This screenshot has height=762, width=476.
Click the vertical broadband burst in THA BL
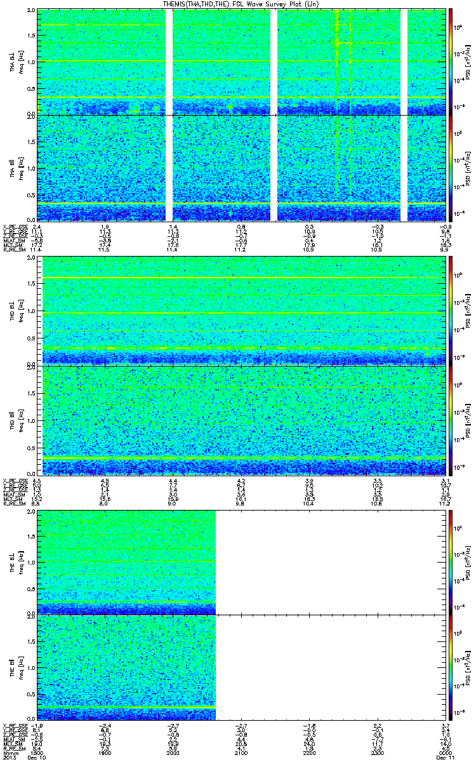coord(336,62)
